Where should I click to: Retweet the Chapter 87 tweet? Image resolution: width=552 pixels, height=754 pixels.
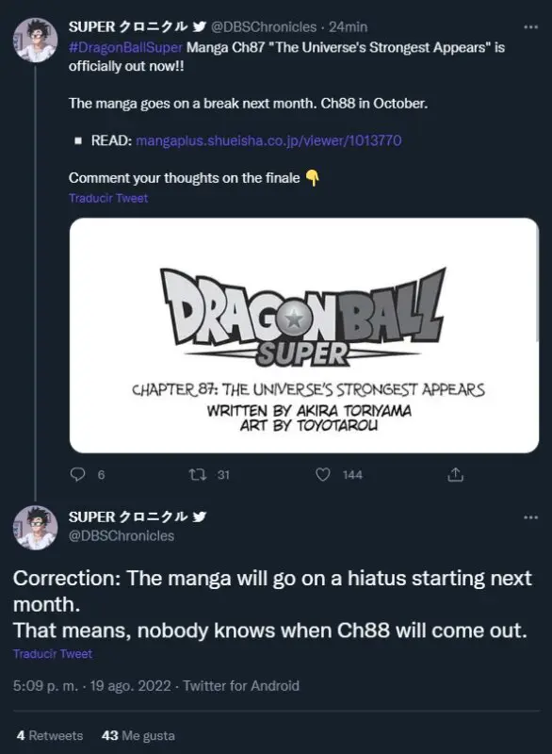[197, 475]
